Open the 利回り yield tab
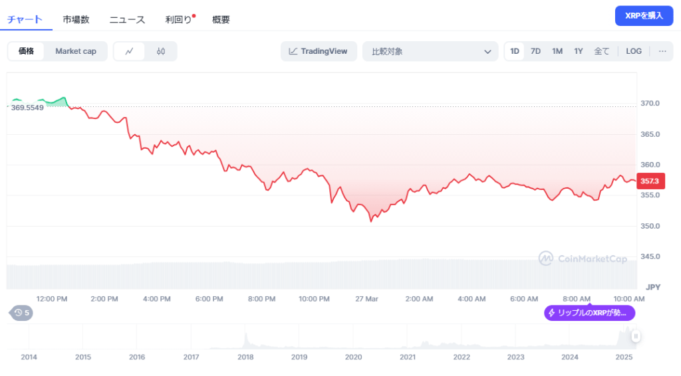The width and height of the screenshot is (681, 376). point(178,19)
